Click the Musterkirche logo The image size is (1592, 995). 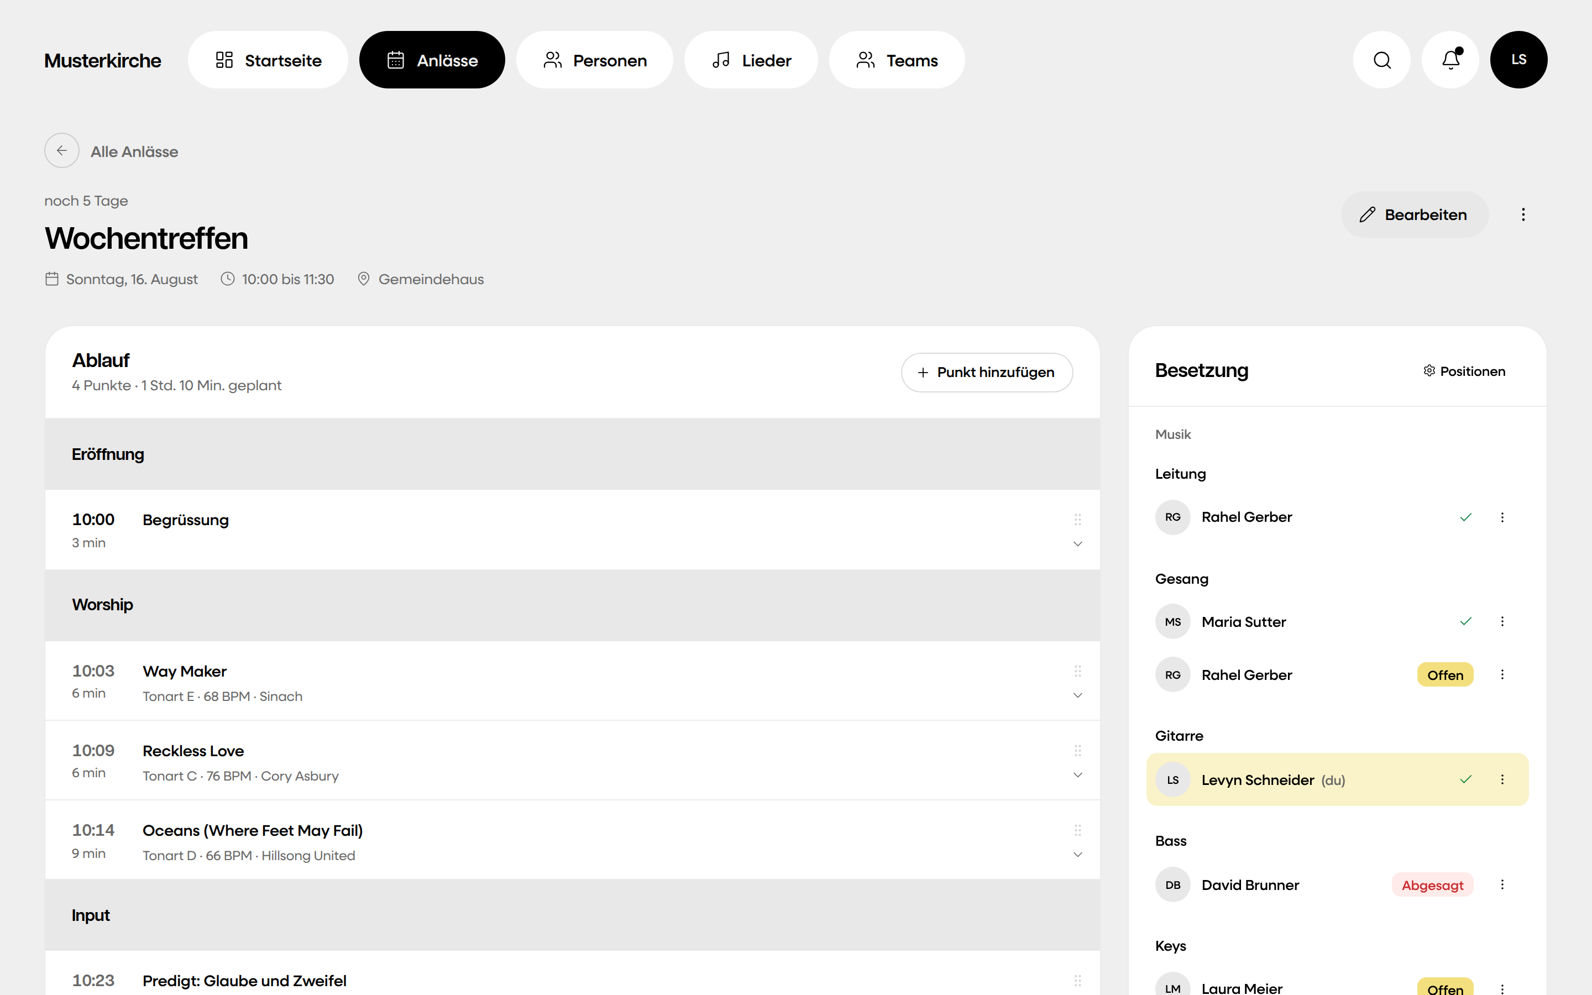[x=103, y=61]
